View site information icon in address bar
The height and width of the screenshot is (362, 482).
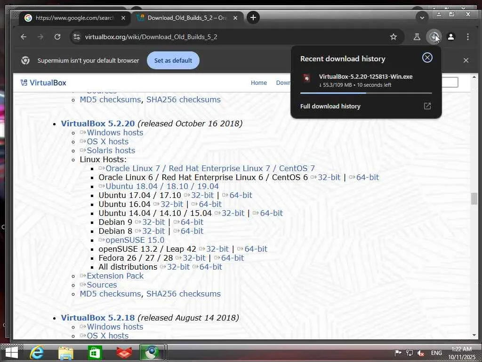(77, 37)
